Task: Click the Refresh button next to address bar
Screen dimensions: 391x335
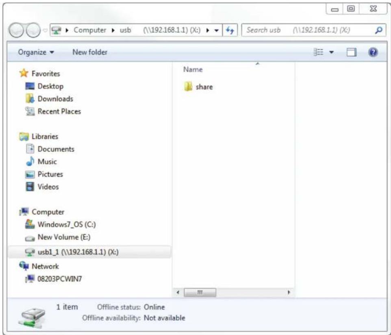Action: pos(230,30)
